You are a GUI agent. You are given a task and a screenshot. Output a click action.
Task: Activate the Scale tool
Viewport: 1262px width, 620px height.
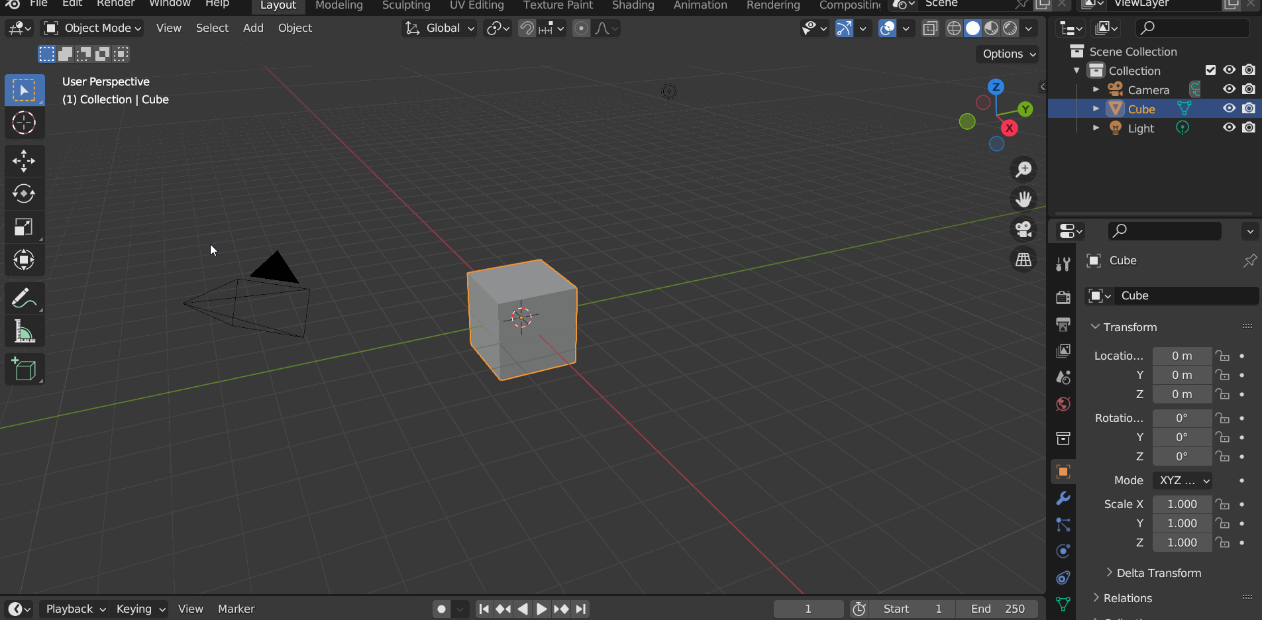(25, 227)
